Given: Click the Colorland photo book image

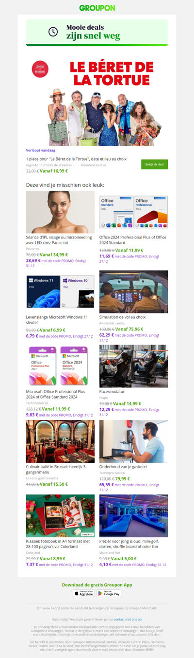Looking at the screenshot, I should click(x=60, y=516).
